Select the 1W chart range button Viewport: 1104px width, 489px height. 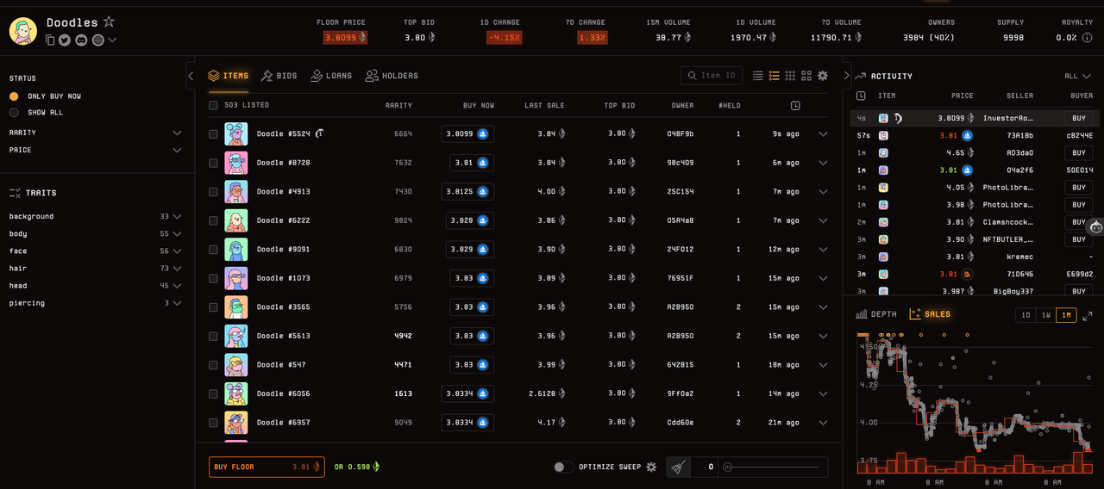pyautogui.click(x=1045, y=315)
